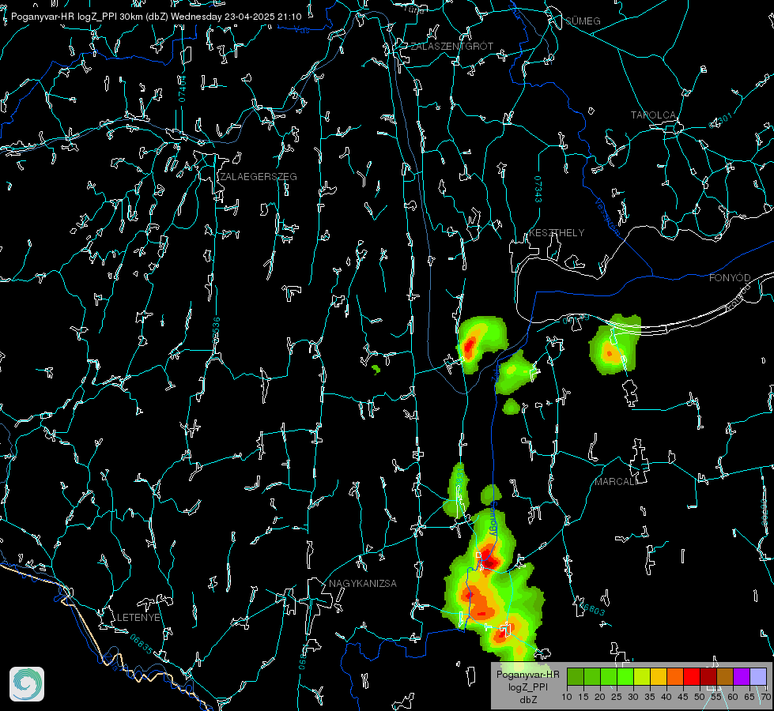Click the radar title text with date 23-04-2025 21:10
This screenshot has height=711, width=774.
tap(156, 17)
